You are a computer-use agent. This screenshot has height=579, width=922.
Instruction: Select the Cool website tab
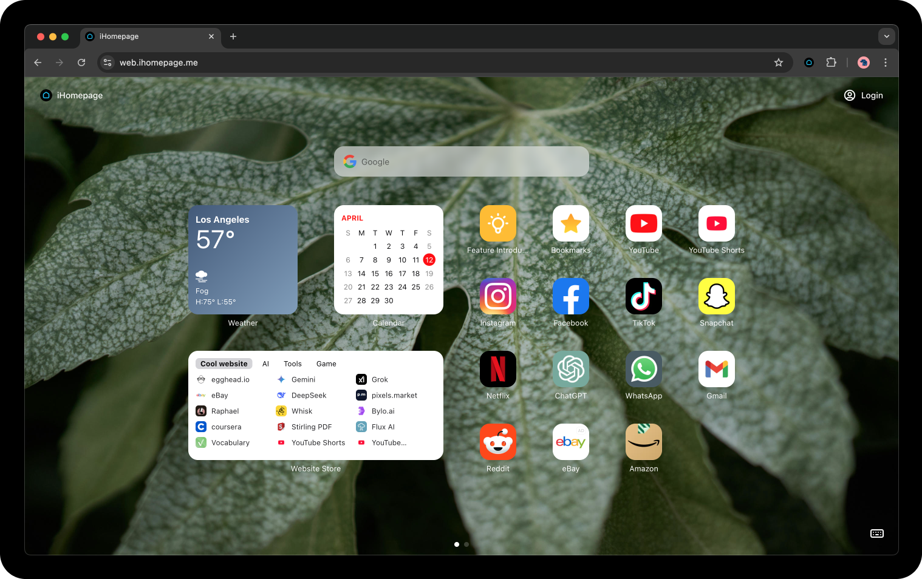click(x=224, y=364)
